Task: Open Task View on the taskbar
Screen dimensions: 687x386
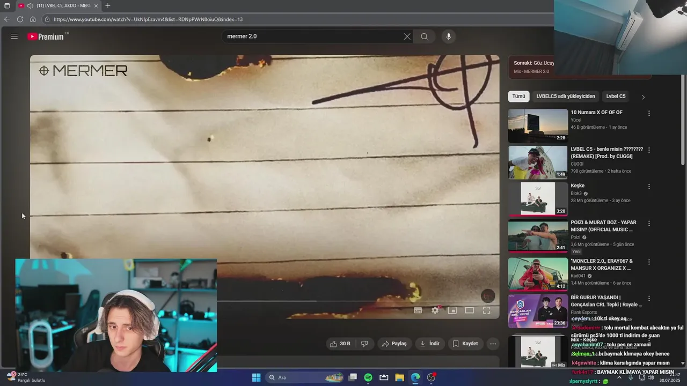Action: [353, 377]
